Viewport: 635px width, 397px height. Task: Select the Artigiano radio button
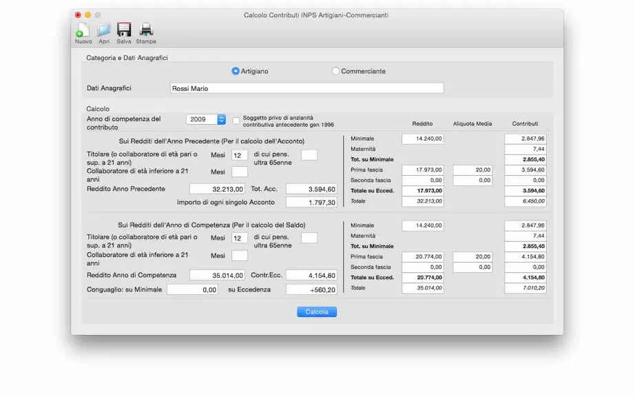236,71
